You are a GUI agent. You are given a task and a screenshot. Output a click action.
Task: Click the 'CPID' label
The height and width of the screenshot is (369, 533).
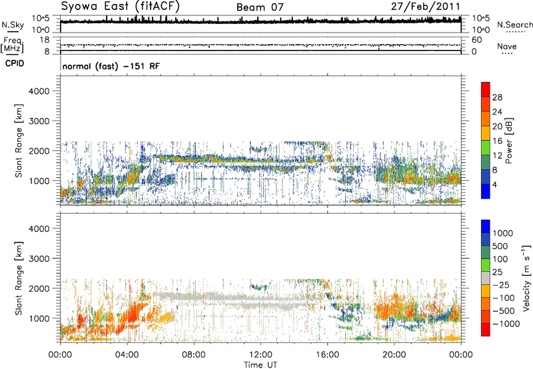pos(15,63)
